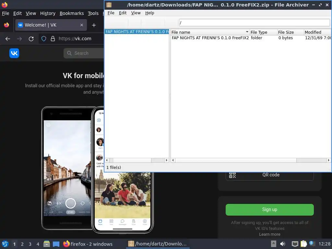Image resolution: width=332 pixels, height=249 pixels.
Task: Click the VK Search box
Action: [x=84, y=53]
